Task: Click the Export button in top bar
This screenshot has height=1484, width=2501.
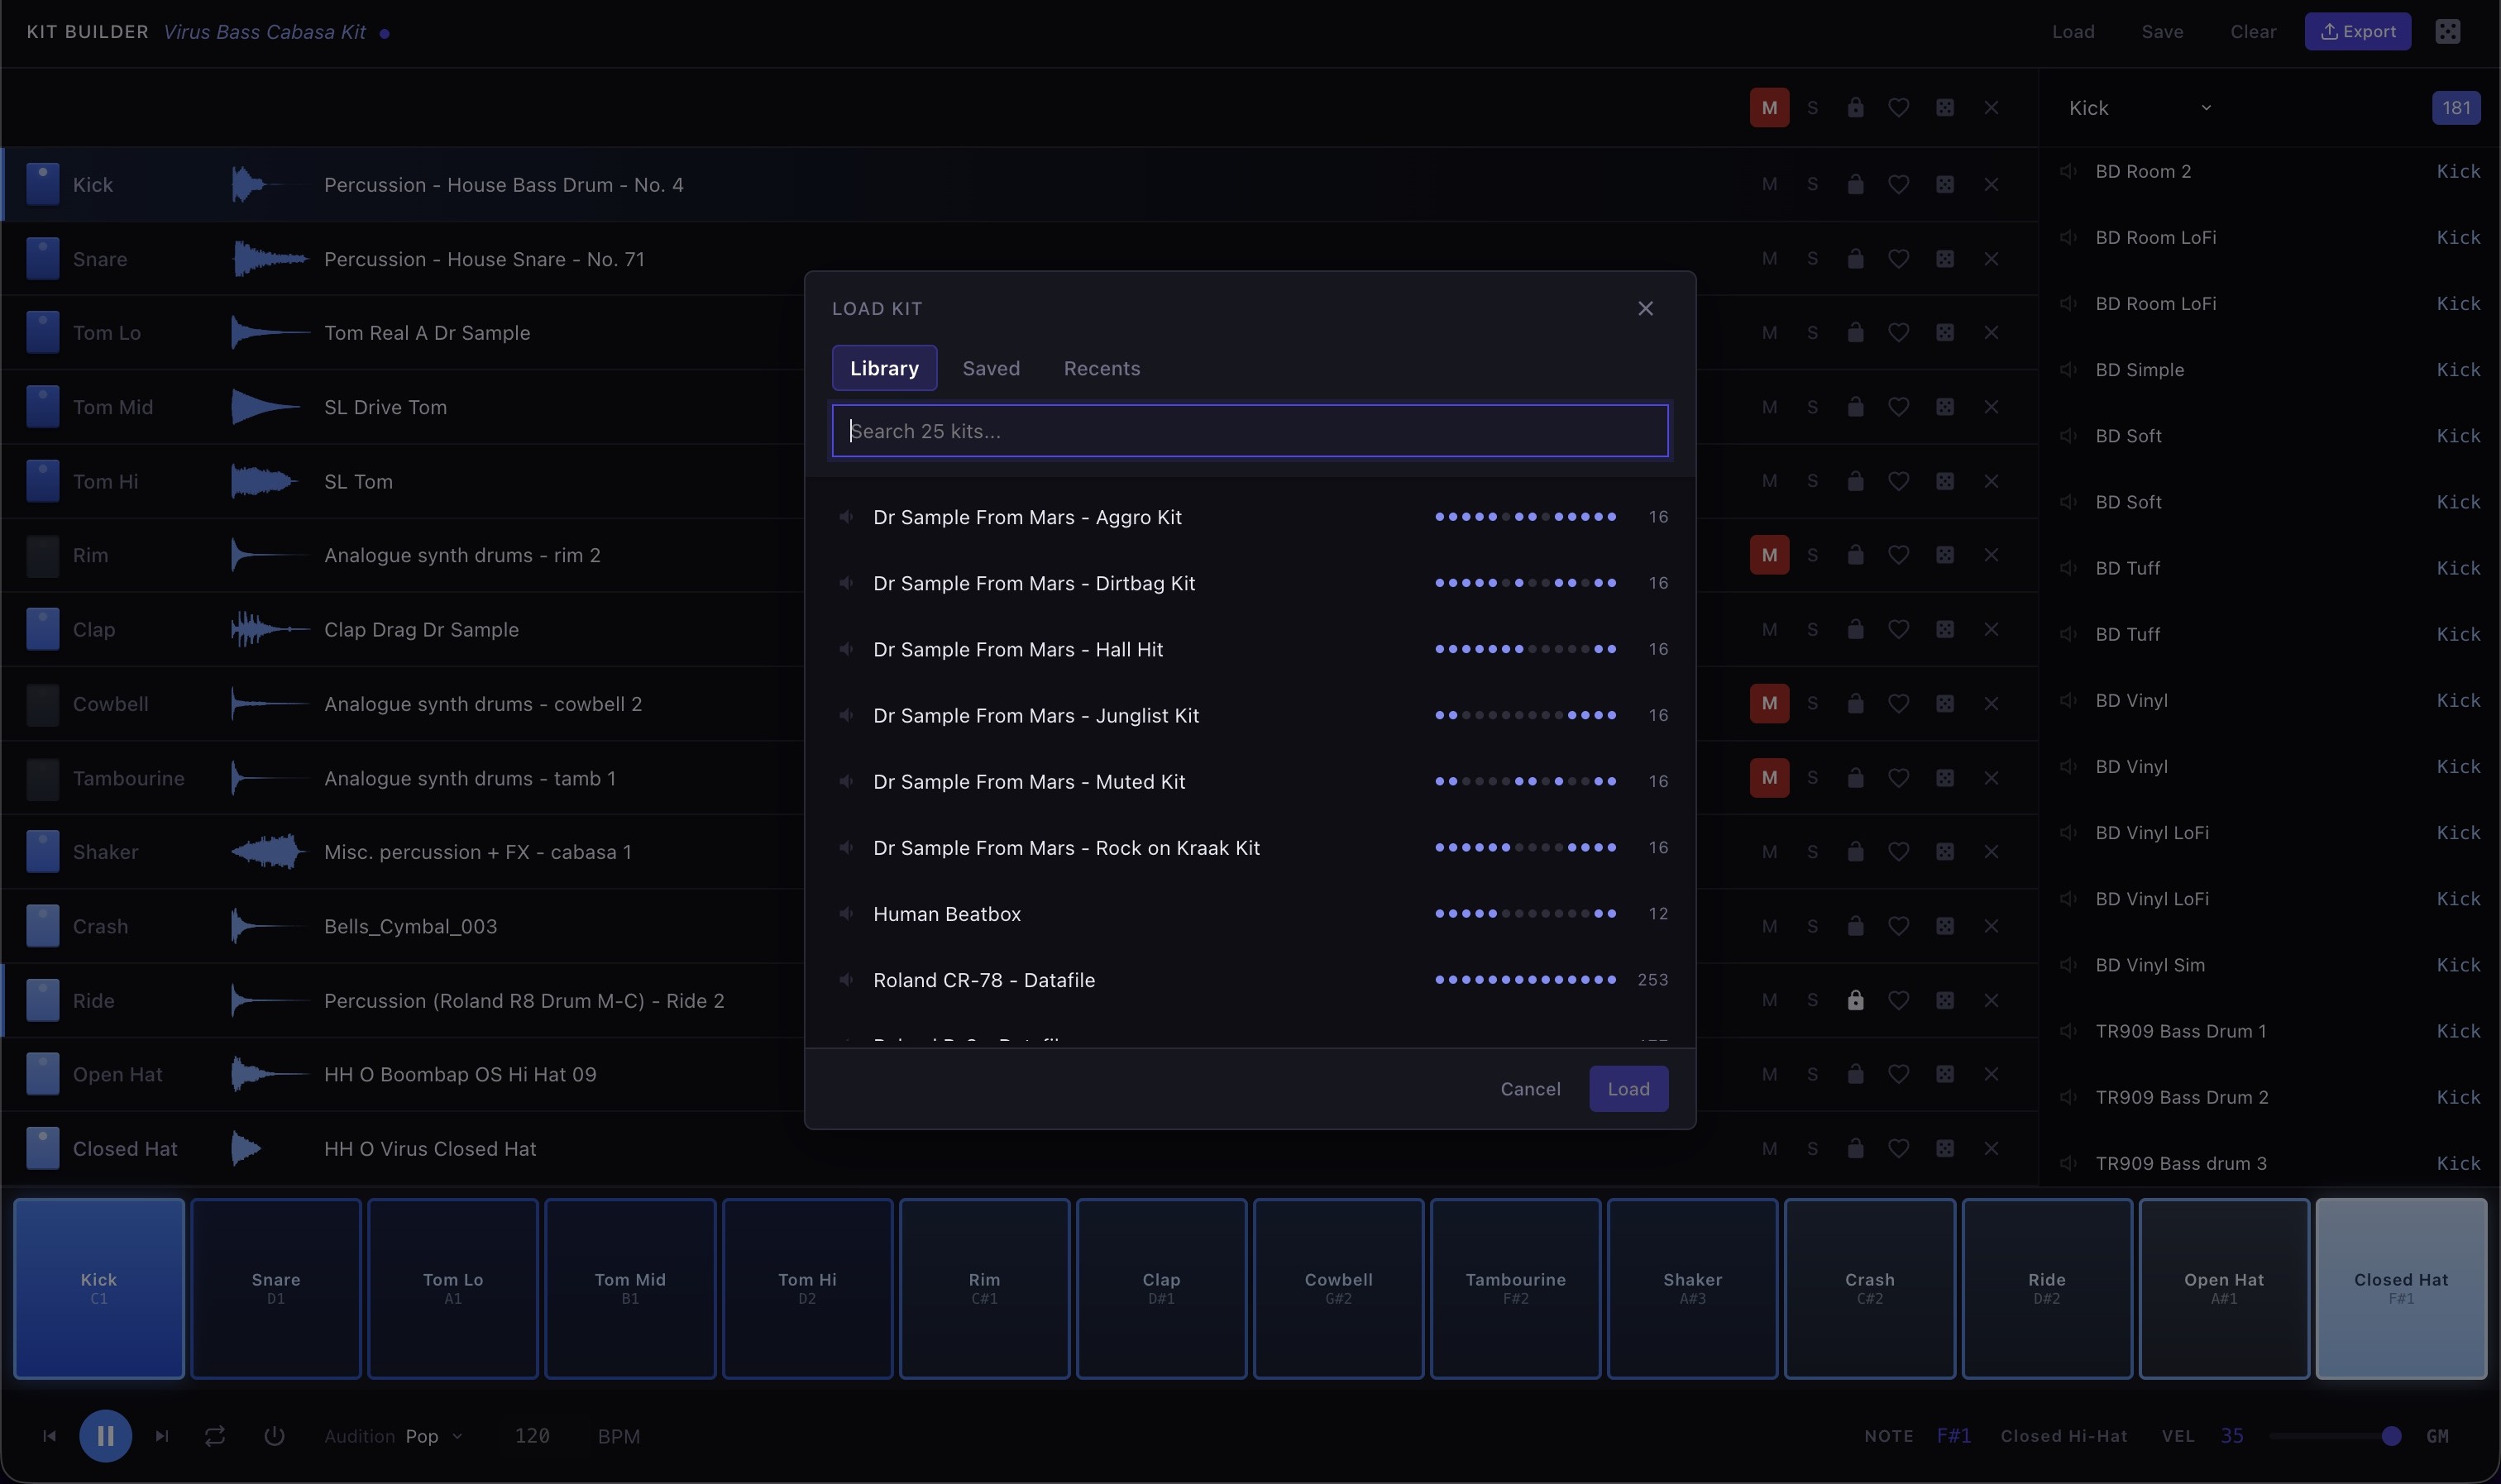Action: (2358, 31)
